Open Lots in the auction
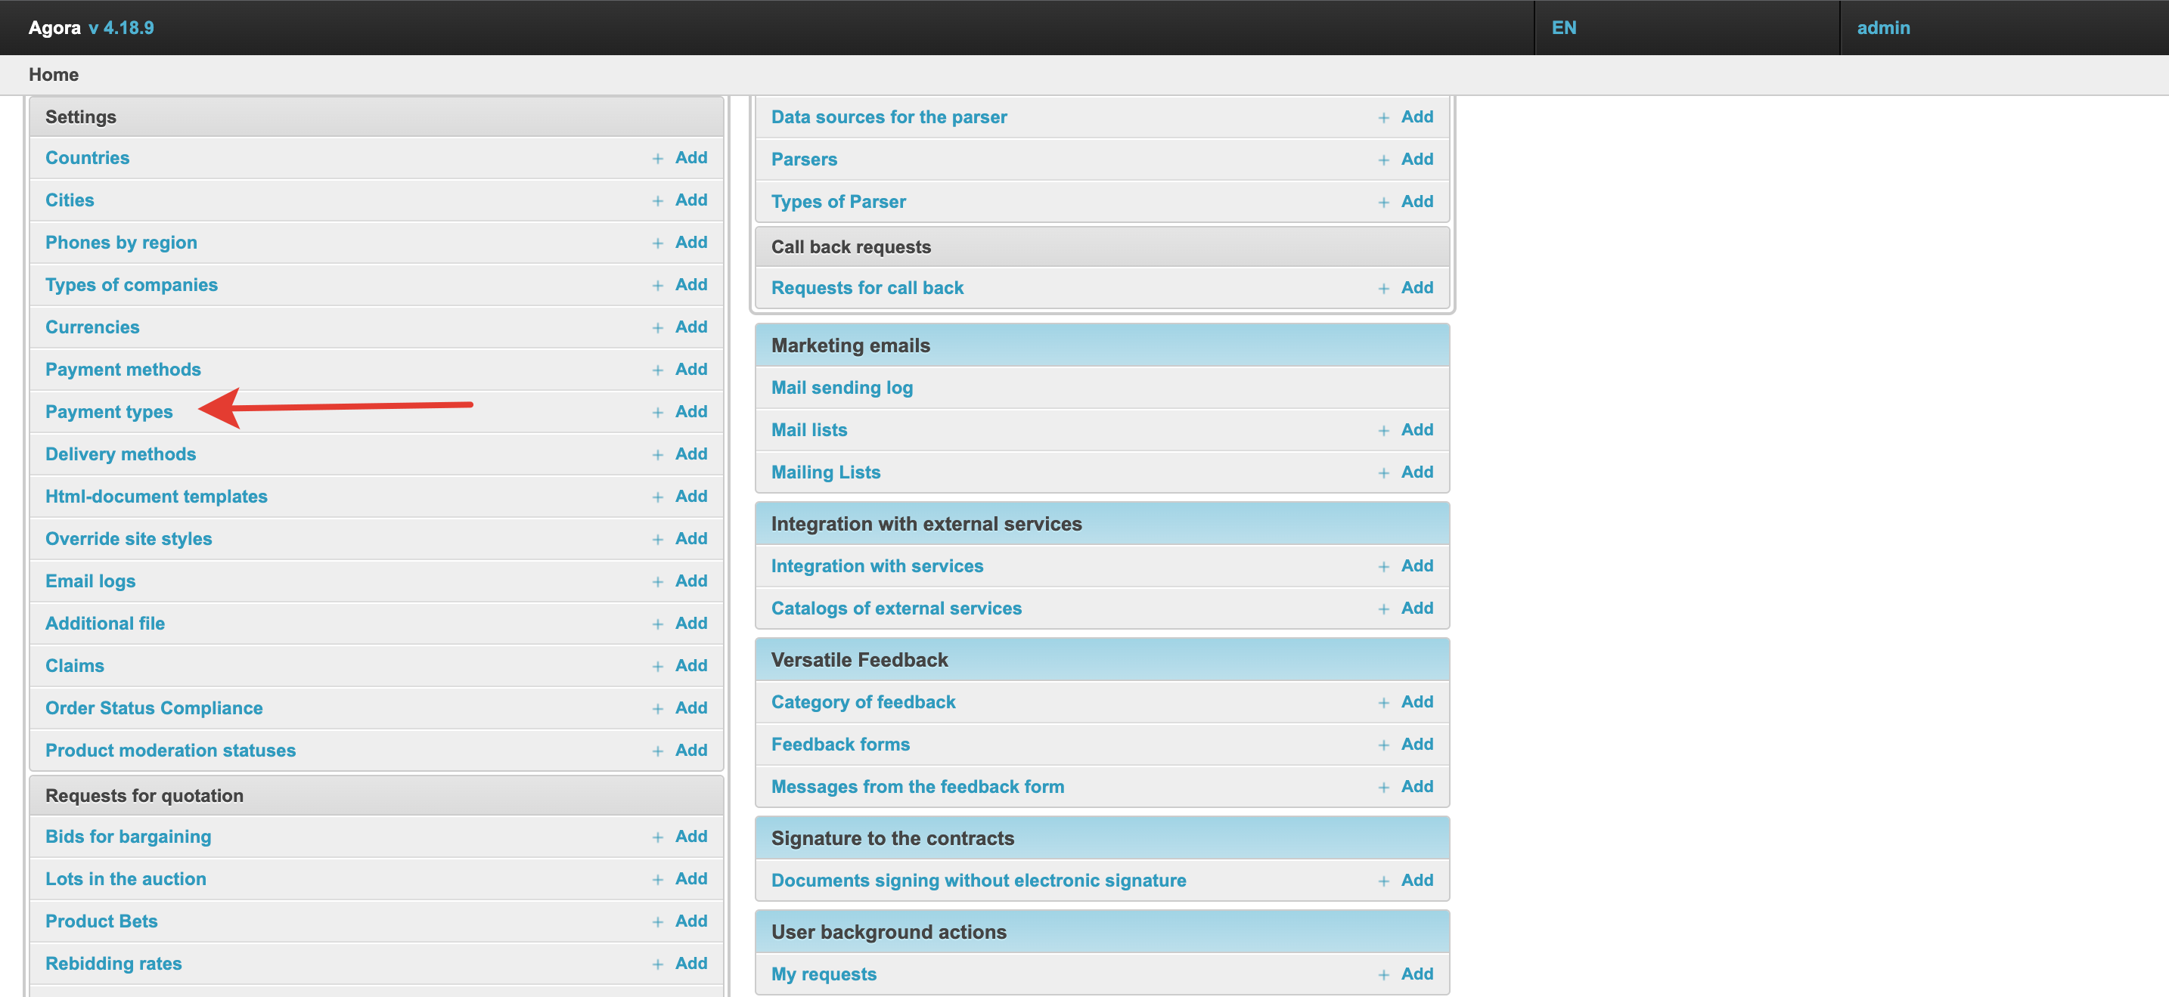Viewport: 2169px width, 997px height. click(x=126, y=879)
